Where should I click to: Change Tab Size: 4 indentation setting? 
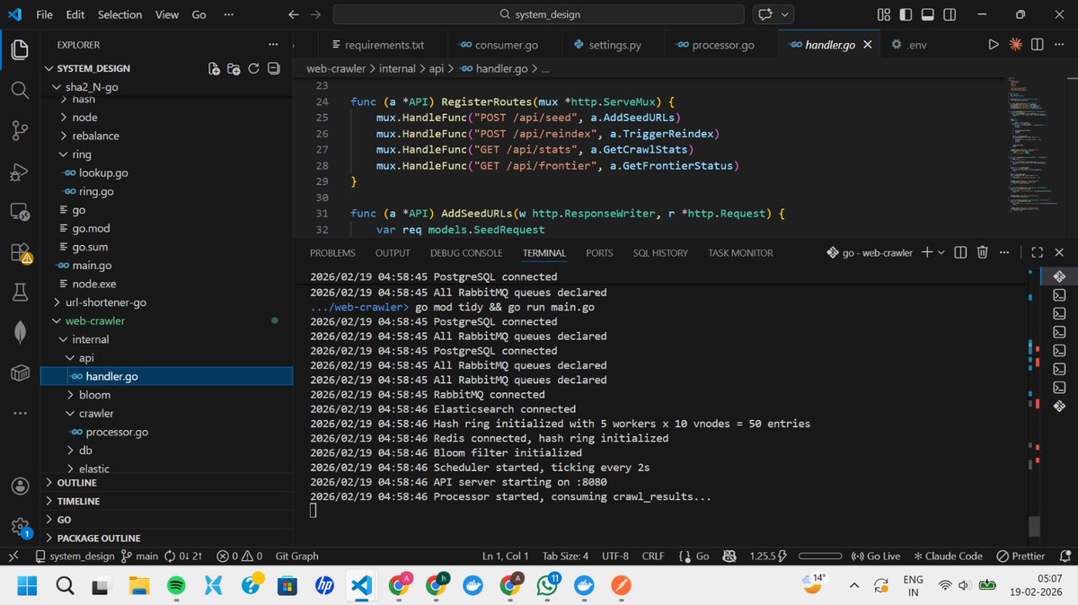pyautogui.click(x=566, y=557)
